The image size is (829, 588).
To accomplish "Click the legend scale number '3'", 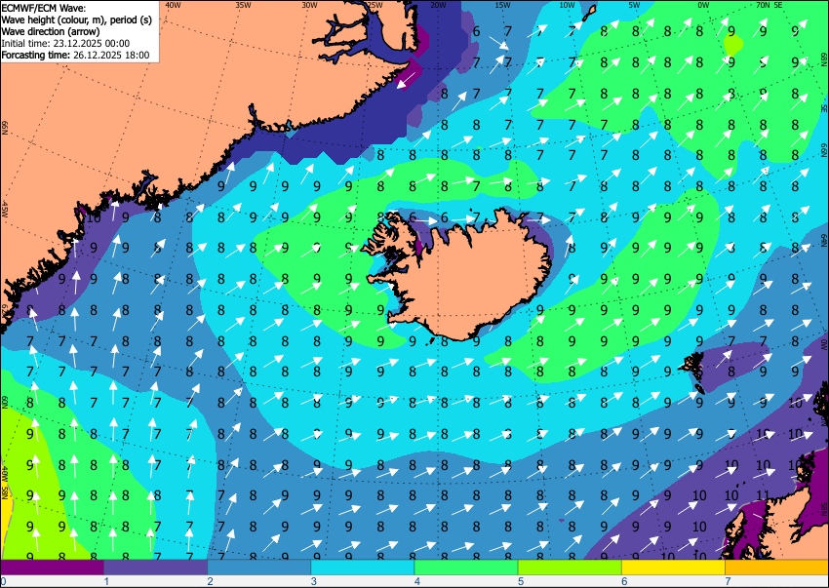I will click(313, 581).
